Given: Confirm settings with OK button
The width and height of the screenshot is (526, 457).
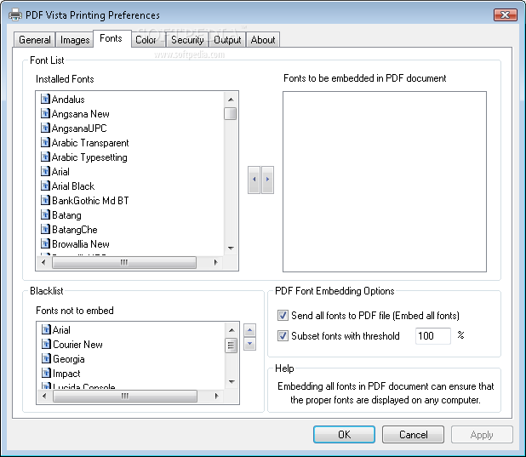Looking at the screenshot, I should point(344,435).
